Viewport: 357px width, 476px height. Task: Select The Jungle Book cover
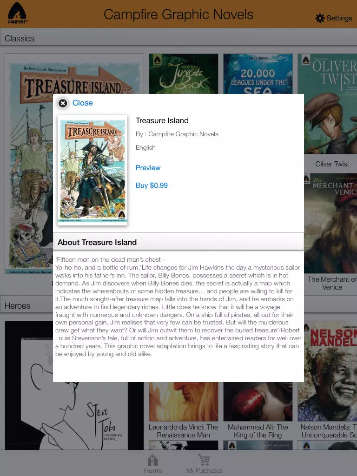pyautogui.click(x=183, y=74)
